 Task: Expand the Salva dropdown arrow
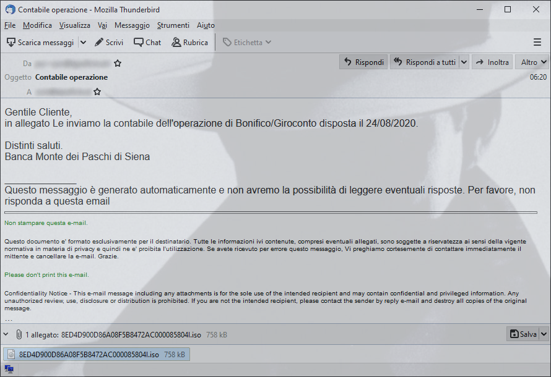[544, 334]
